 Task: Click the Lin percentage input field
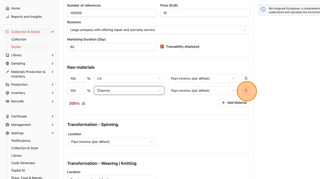[x=76, y=78]
